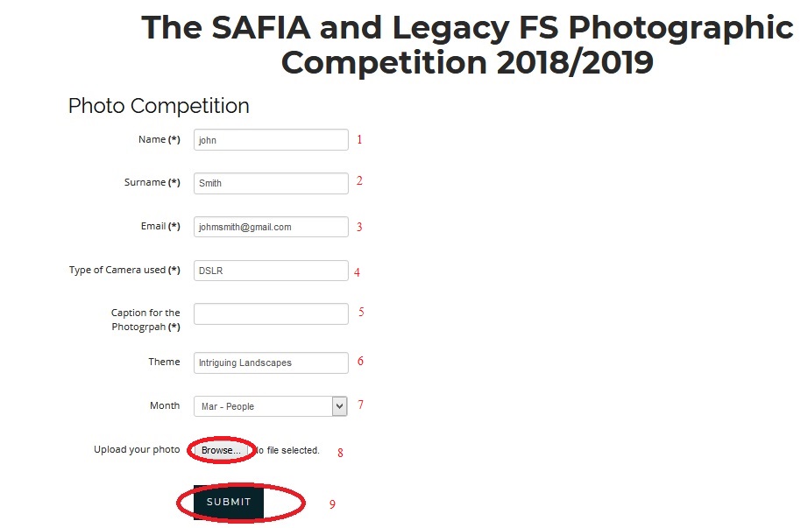Click the empty photograph caption field

271,313
